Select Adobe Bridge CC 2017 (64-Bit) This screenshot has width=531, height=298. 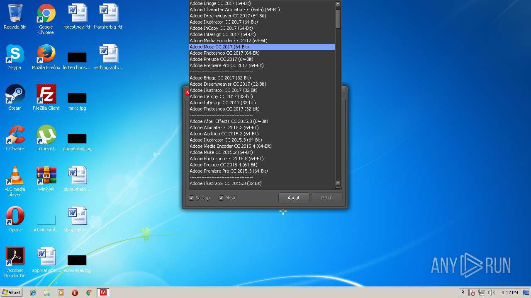pyautogui.click(x=262, y=3)
